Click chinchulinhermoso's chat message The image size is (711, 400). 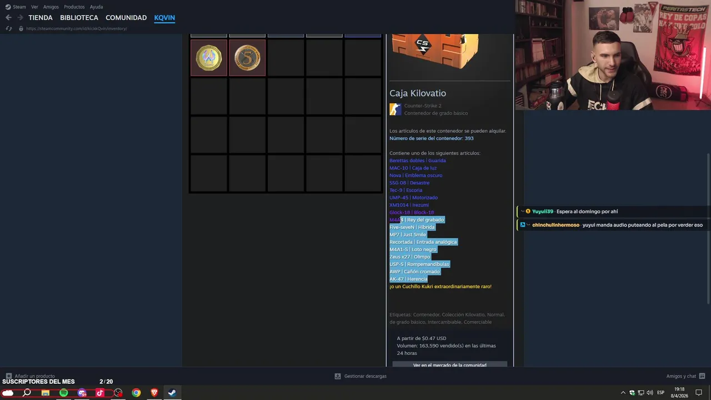click(x=614, y=225)
